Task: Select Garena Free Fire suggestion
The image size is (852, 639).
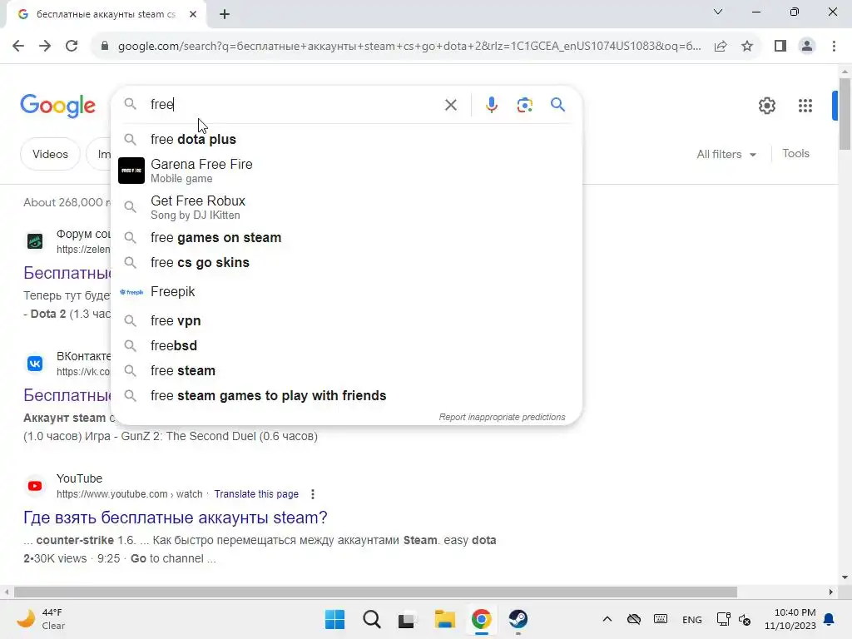Action: point(346,171)
